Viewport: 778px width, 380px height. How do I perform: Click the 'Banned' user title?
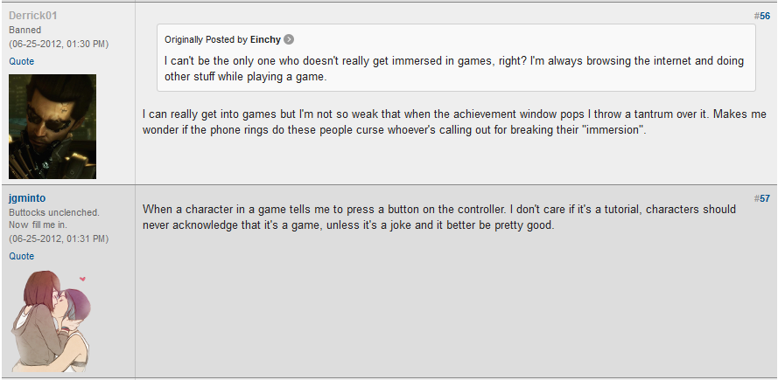25,30
